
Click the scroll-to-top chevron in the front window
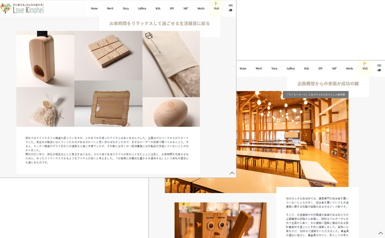232,173
